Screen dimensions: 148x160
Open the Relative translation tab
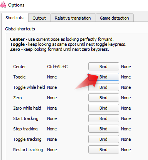73,18
